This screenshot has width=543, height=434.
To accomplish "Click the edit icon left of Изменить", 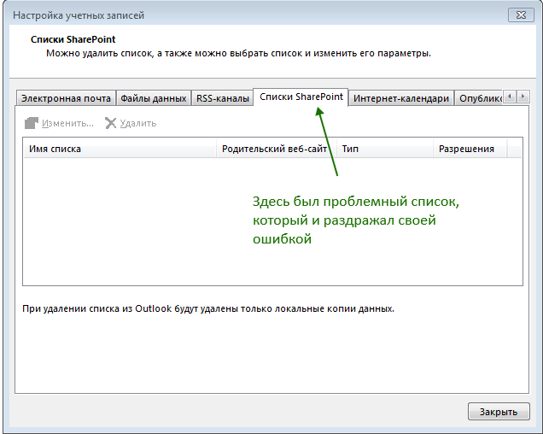I will [x=32, y=123].
